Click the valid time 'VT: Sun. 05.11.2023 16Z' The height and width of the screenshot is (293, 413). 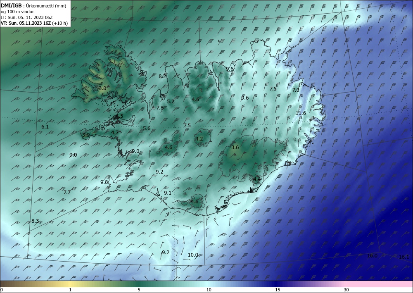point(26,23)
